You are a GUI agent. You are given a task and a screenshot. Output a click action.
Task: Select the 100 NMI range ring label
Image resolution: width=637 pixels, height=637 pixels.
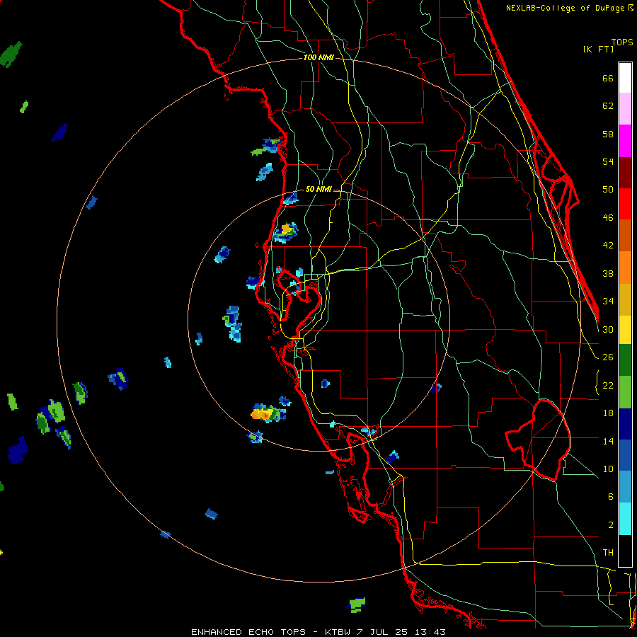pyautogui.click(x=318, y=57)
